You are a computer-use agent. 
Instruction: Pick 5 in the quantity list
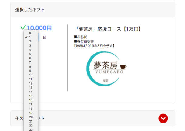30,54
